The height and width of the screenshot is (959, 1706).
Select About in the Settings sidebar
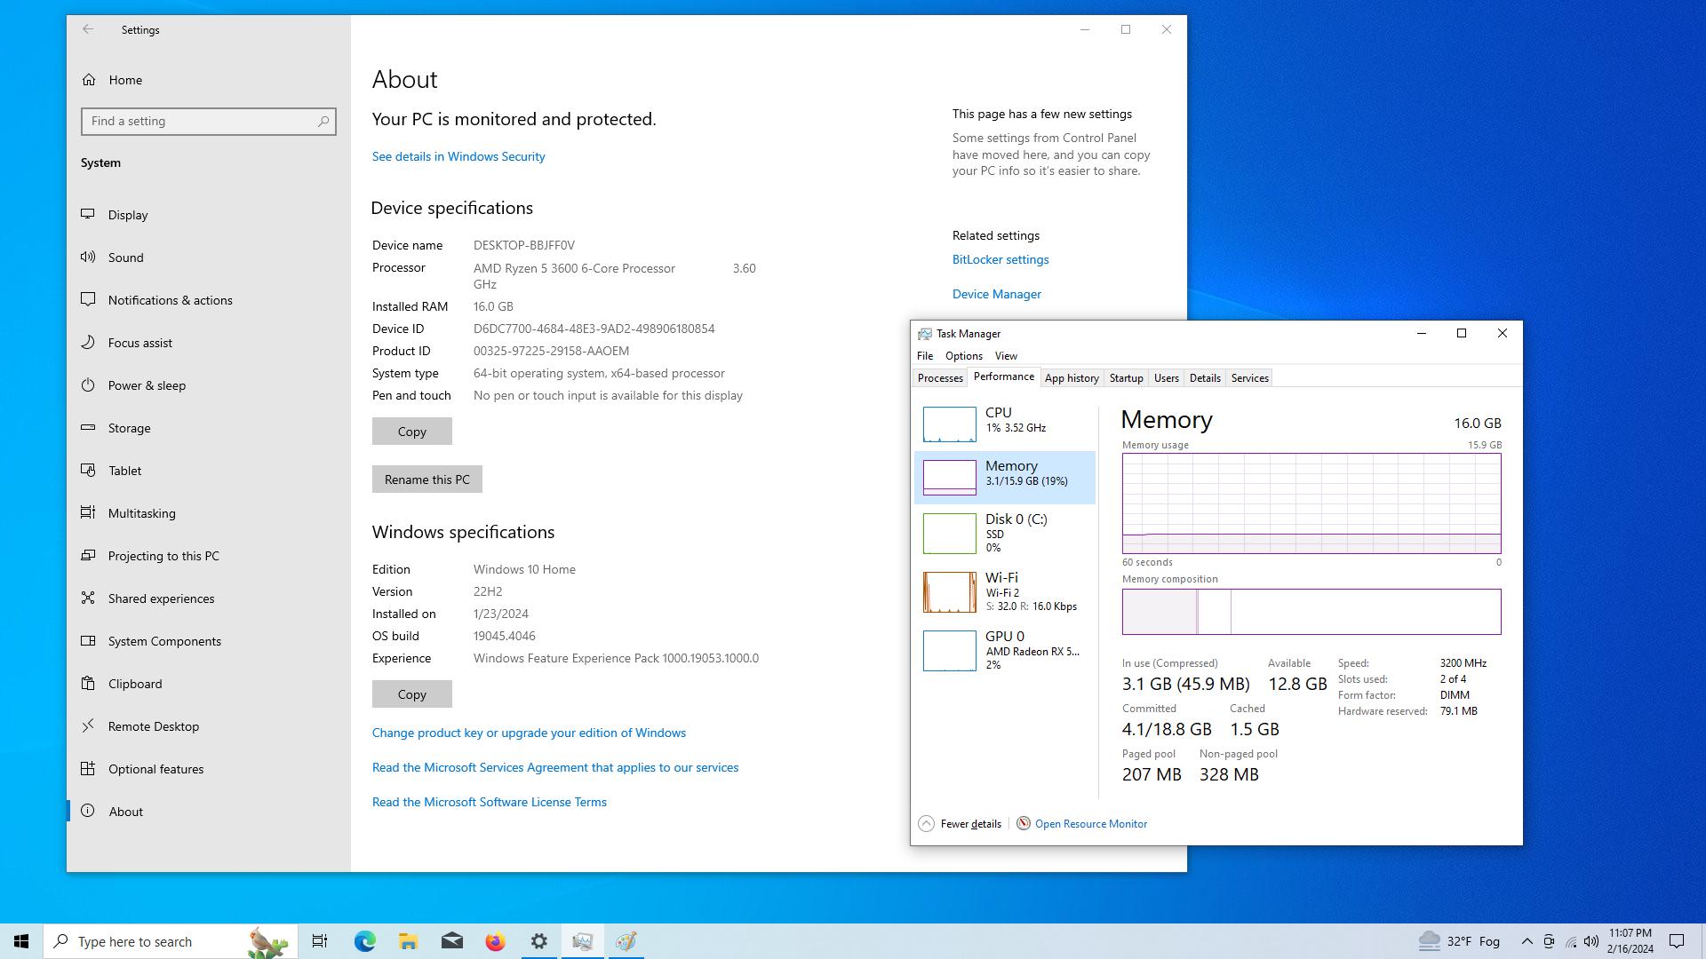[209, 812]
